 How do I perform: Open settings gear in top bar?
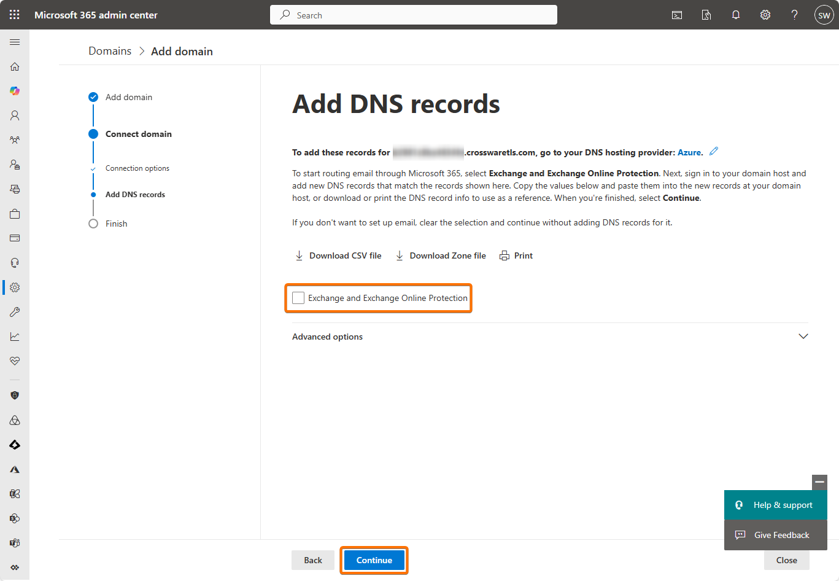click(x=765, y=15)
